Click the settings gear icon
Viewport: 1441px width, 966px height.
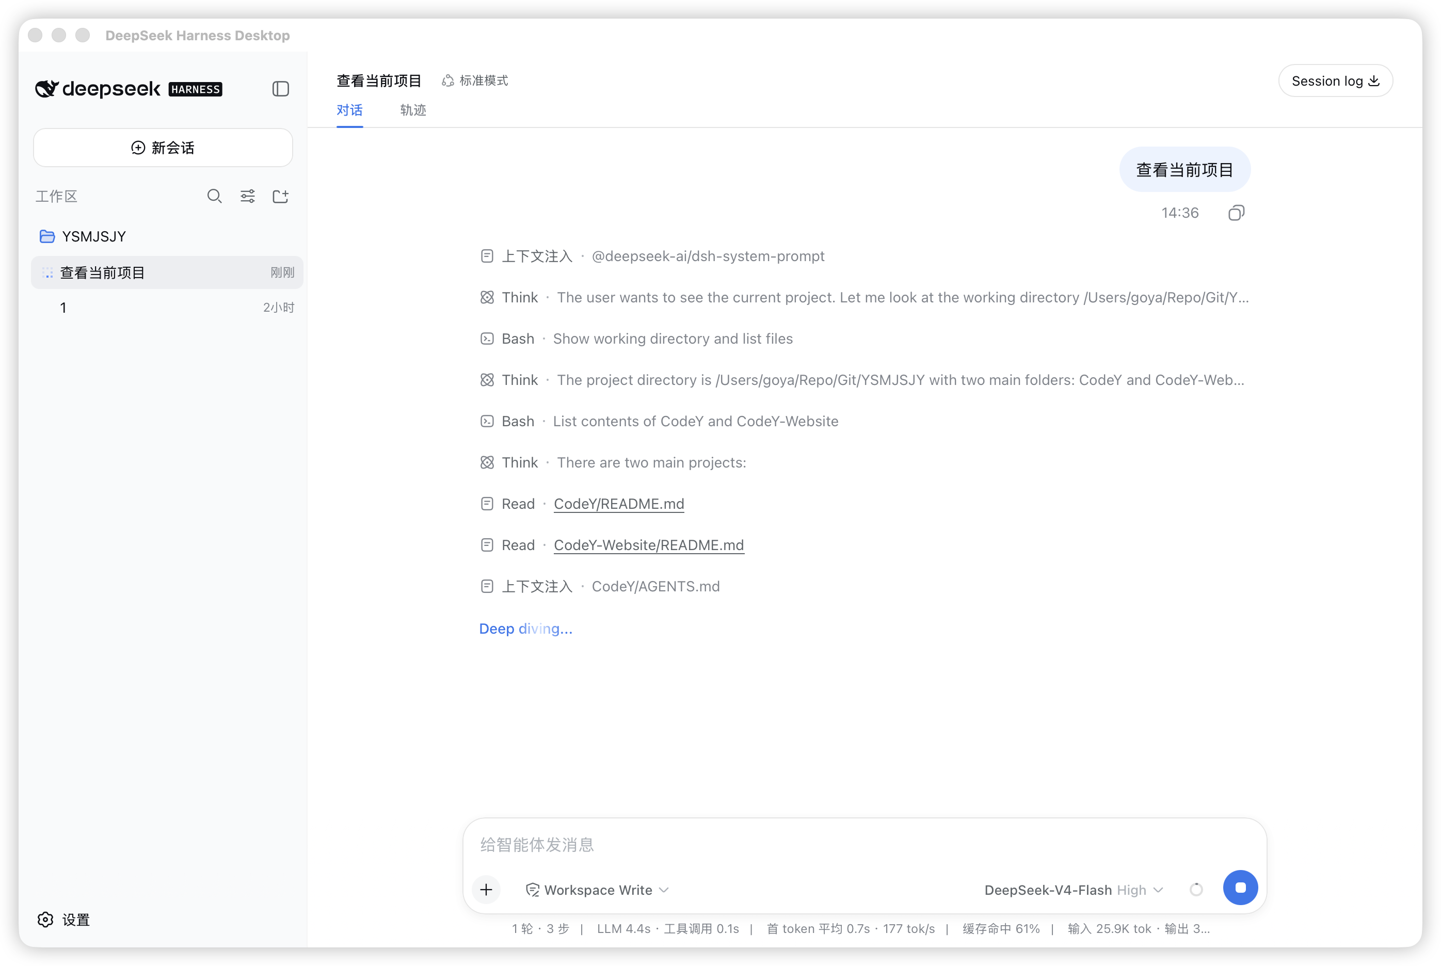[x=45, y=919]
